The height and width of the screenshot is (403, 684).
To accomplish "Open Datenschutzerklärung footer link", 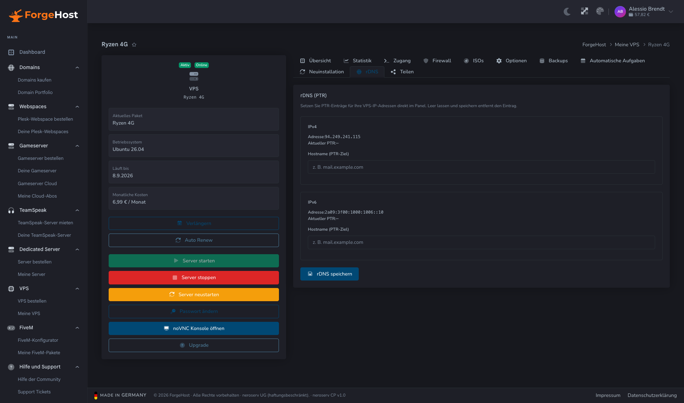I will tap(652, 396).
